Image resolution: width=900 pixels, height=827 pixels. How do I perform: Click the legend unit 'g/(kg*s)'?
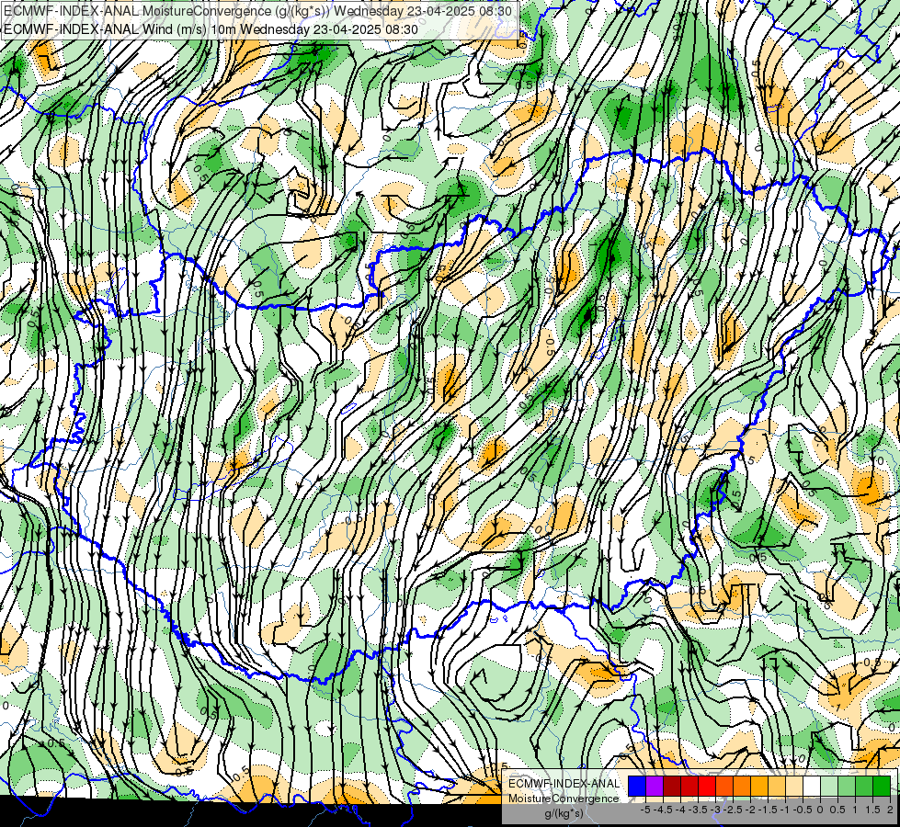click(564, 814)
